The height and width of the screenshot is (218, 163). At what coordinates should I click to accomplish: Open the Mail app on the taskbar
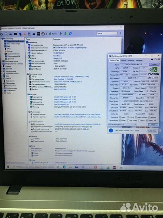pyautogui.click(x=77, y=167)
